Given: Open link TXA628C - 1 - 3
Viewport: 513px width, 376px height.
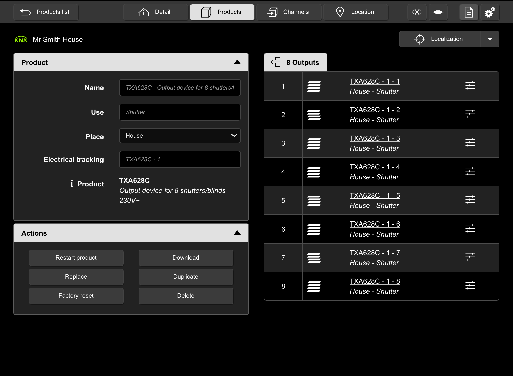Looking at the screenshot, I should (x=375, y=138).
